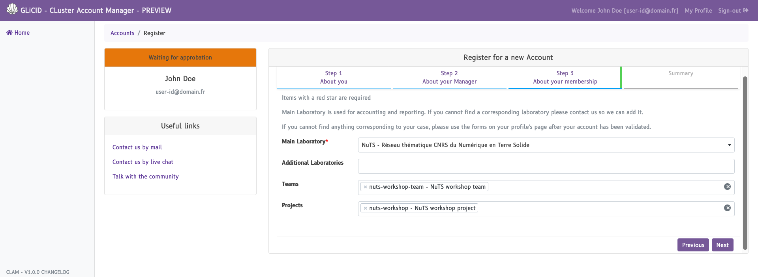Screen dimensions: 758x277
Task: Open Contact us by live chat link
Action: 143,162
